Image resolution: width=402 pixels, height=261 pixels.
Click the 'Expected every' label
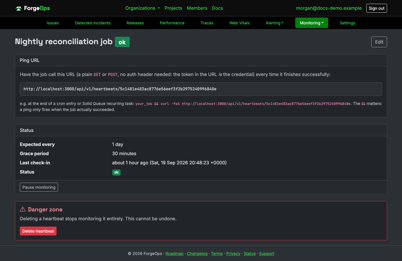[37, 144]
